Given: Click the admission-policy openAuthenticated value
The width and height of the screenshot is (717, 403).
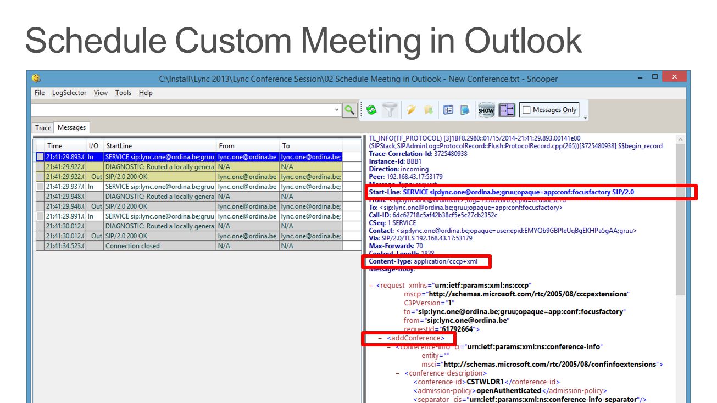Looking at the screenshot, I should click(508, 391).
